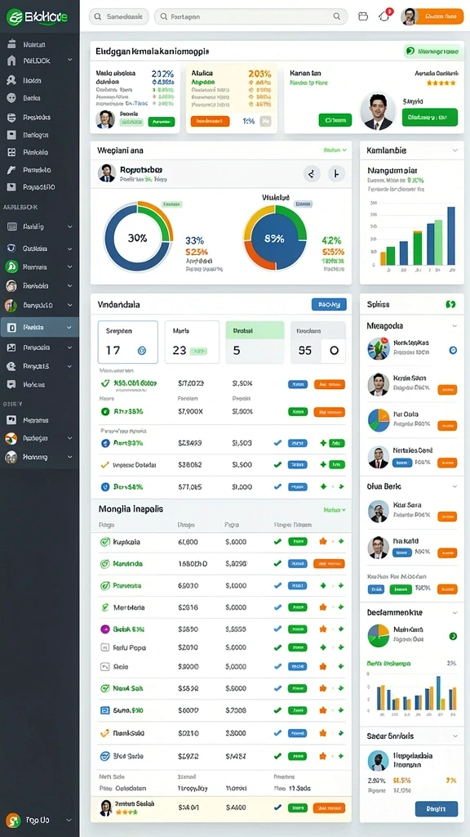The height and width of the screenshot is (837, 470).
Task: Select the highlighted active sidebar item
Action: coord(39,327)
